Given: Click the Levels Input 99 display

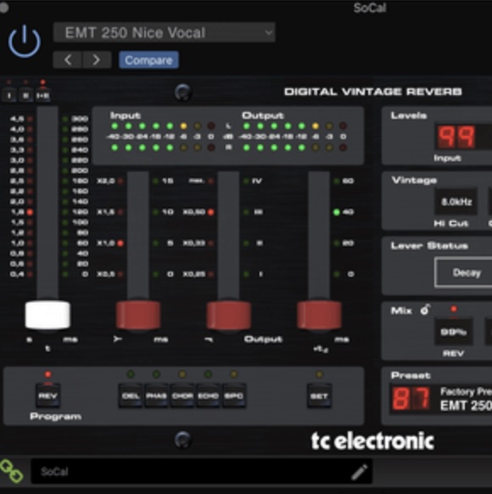Looking at the screenshot, I should (x=456, y=137).
